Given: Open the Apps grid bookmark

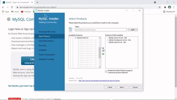Looking at the screenshot, I should [6, 12].
